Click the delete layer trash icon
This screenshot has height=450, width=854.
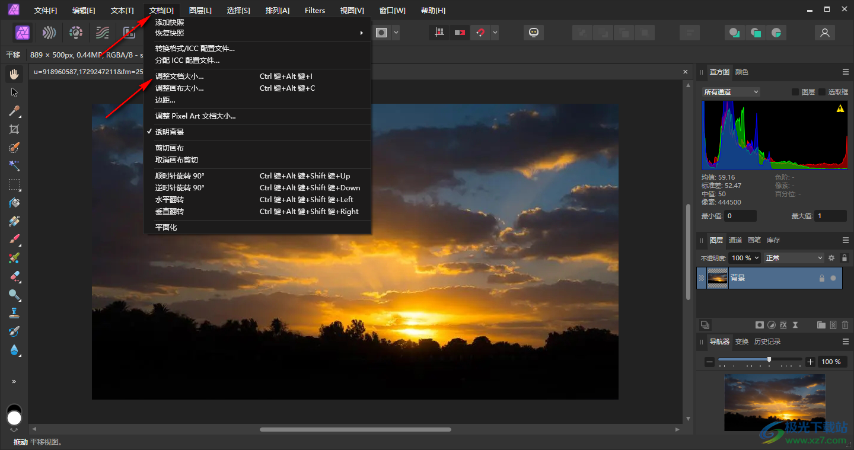[x=845, y=325]
